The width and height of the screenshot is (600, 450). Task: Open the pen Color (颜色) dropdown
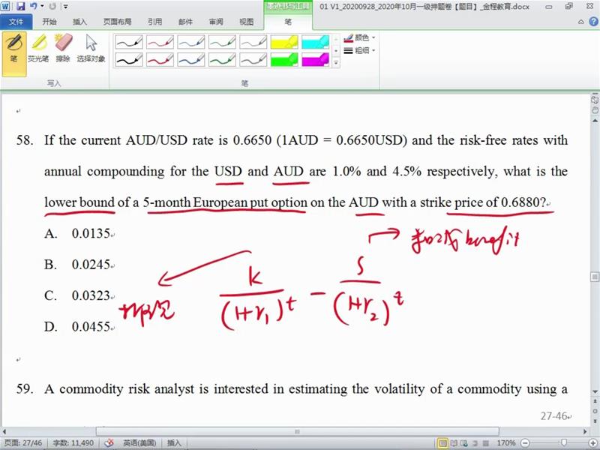[x=360, y=37]
